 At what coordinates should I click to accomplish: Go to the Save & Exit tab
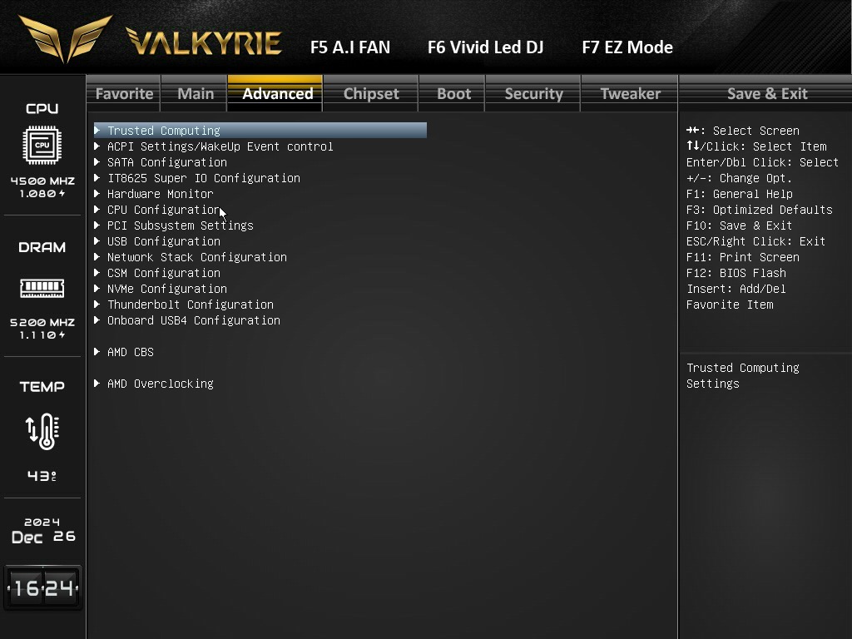point(766,93)
